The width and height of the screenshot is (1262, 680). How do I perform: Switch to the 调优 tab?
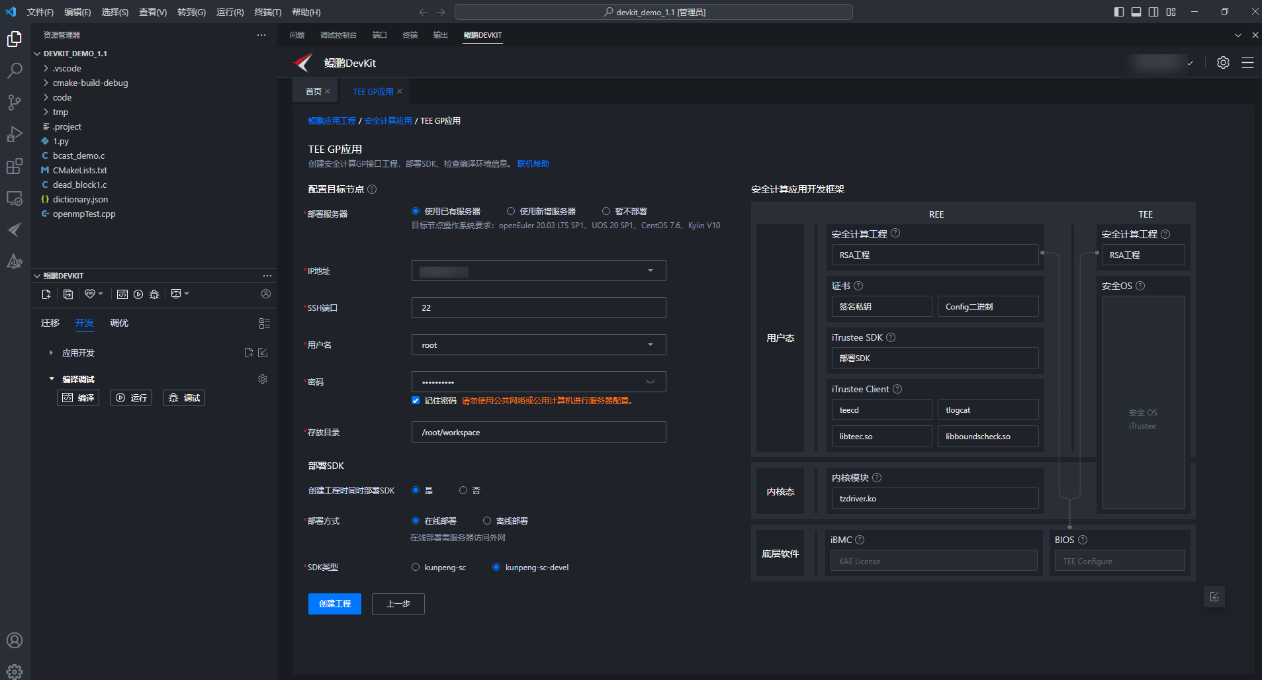119,323
